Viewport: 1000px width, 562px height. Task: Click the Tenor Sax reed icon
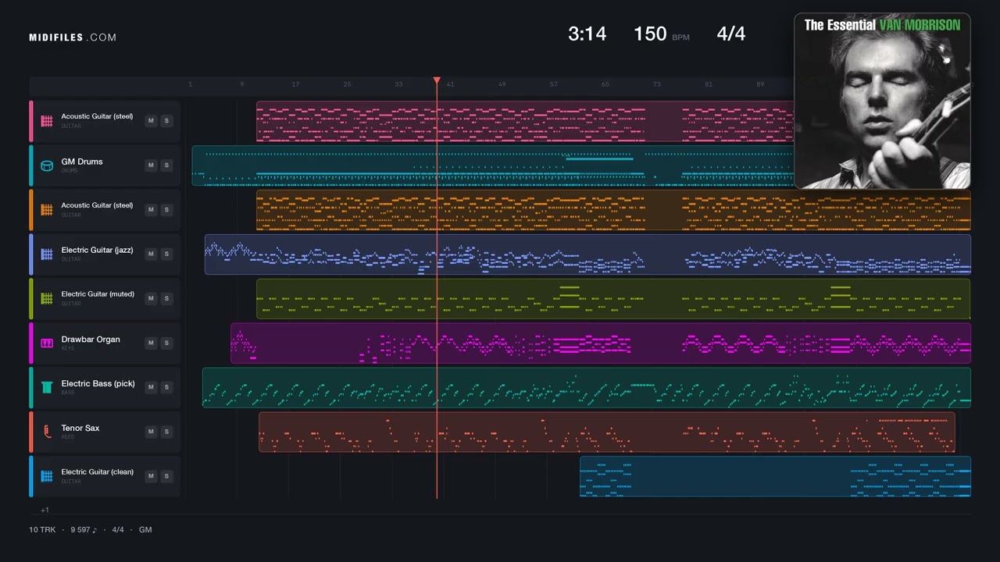coord(47,432)
